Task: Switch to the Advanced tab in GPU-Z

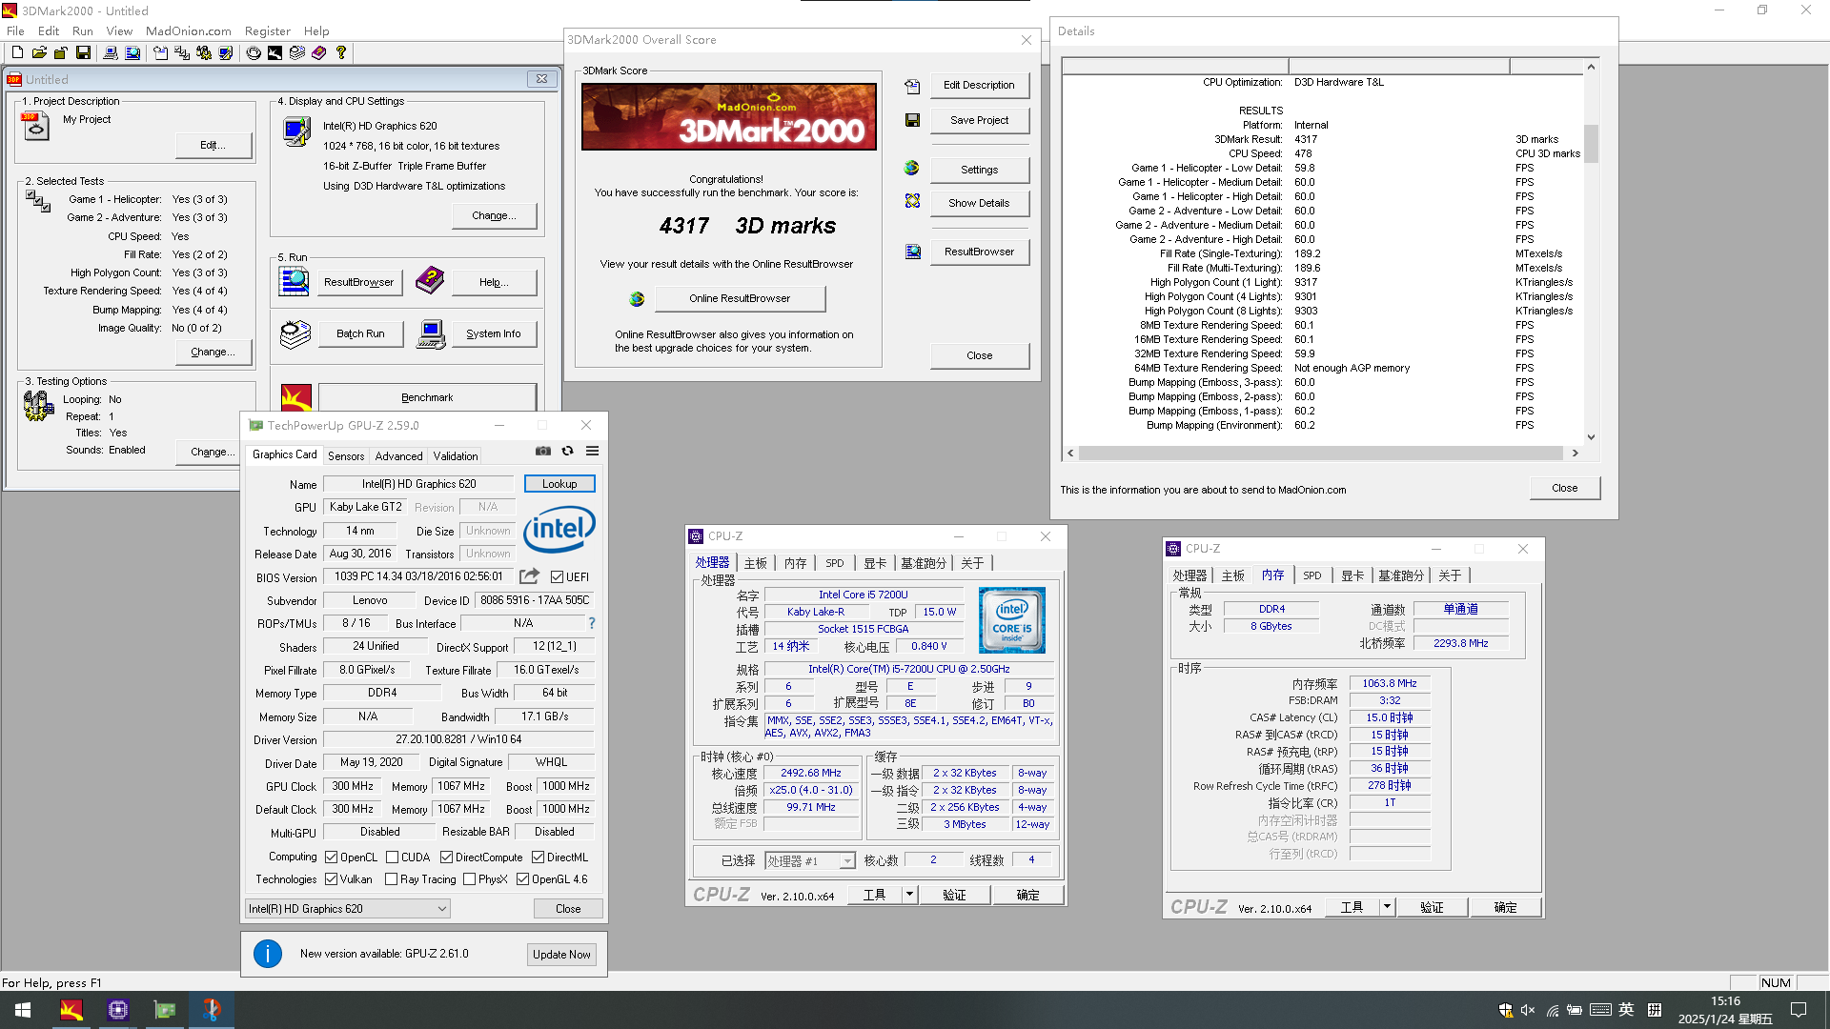Action: [x=398, y=456]
